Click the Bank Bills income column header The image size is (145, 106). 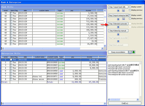88,10
